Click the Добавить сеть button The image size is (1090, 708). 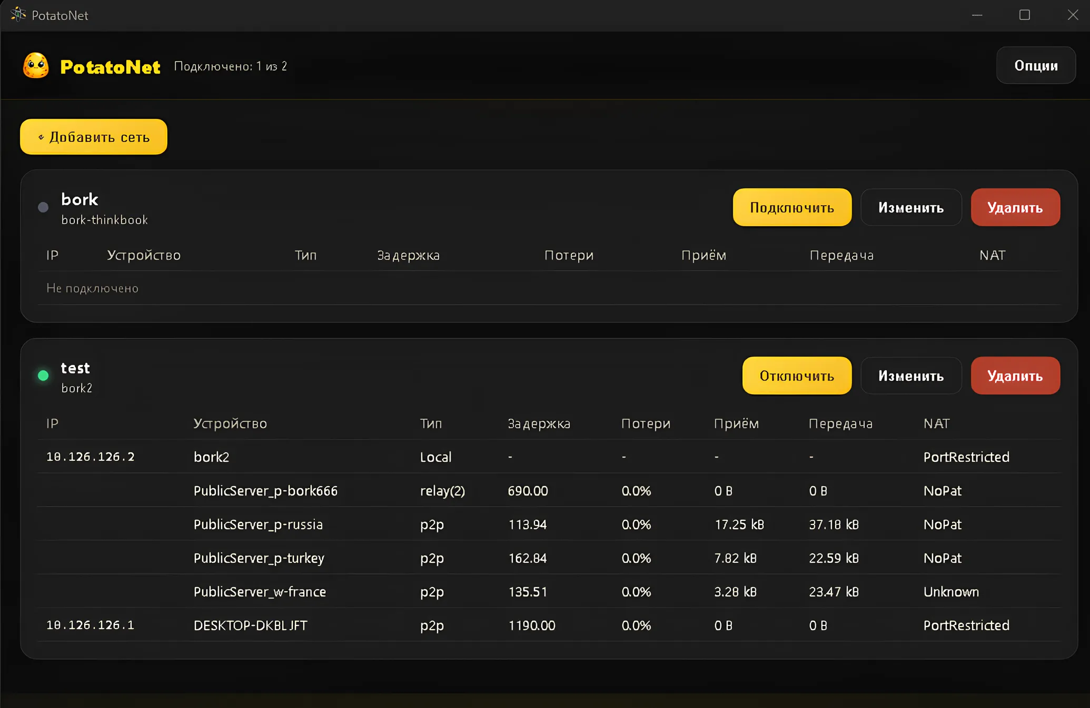[x=94, y=137]
